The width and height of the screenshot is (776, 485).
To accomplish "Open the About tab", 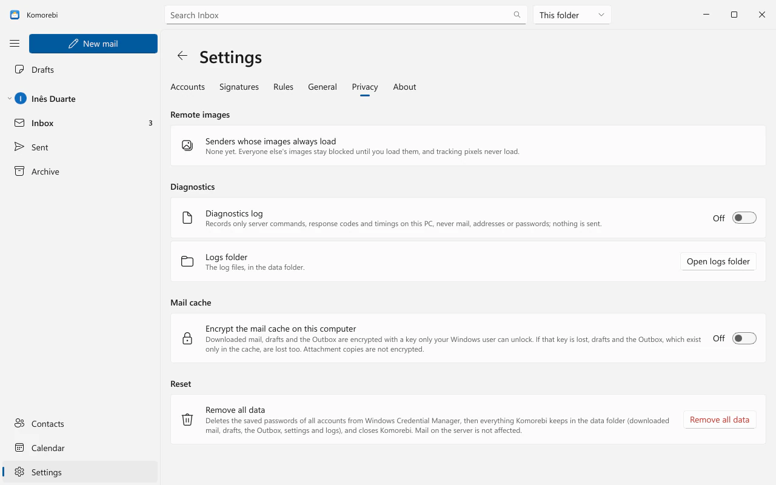I will point(404,87).
